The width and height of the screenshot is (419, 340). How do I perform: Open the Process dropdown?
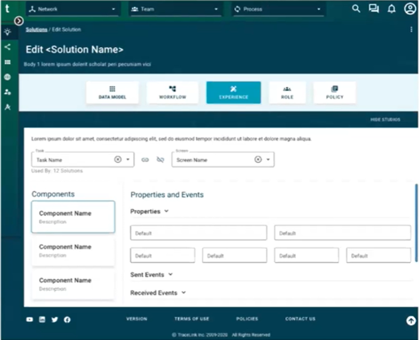point(278,9)
